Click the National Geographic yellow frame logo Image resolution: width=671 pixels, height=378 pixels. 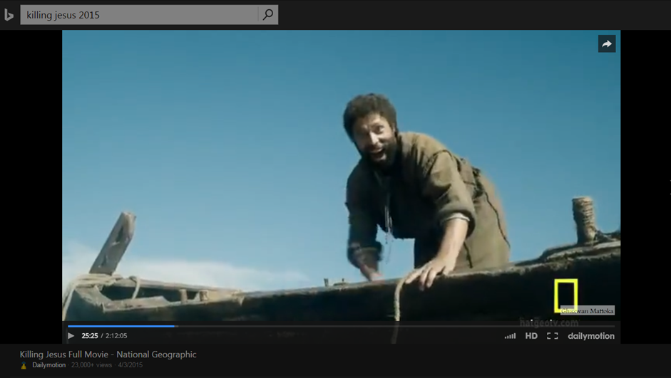click(x=565, y=295)
